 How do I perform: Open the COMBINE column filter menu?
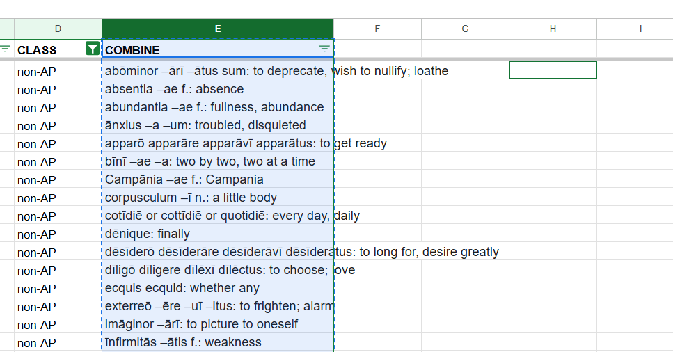pos(324,49)
